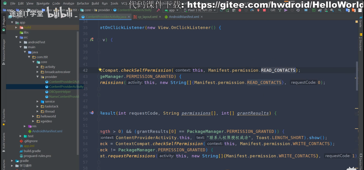Expand the 'activity' package arrow
Image resolution: width=364 pixels, height=170 pixels.
[38, 67]
